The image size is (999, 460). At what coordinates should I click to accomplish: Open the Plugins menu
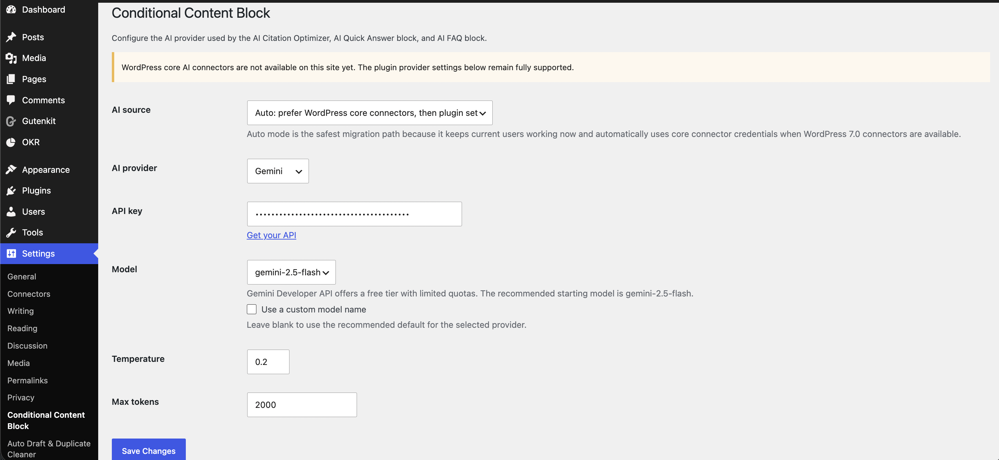click(x=49, y=190)
